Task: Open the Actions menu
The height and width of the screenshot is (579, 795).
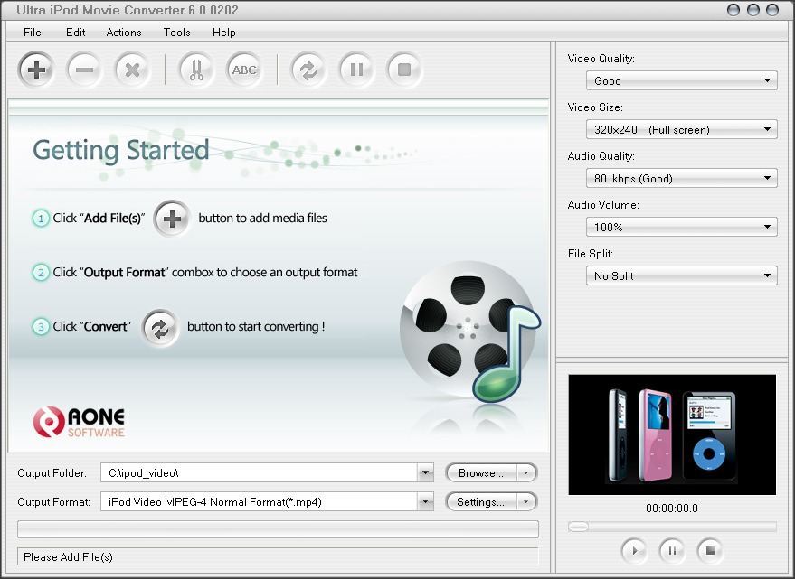Action: pos(124,32)
